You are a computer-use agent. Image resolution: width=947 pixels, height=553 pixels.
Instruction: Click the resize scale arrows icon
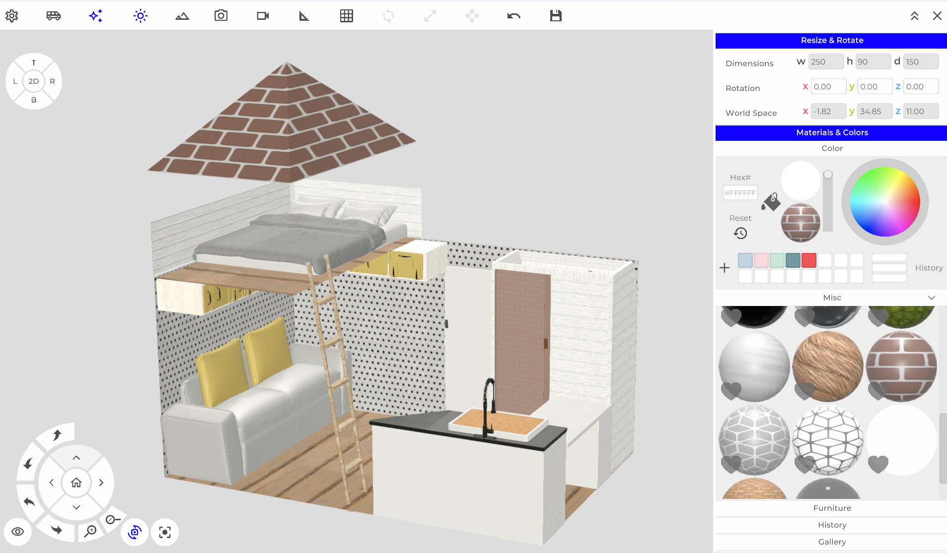pos(430,16)
